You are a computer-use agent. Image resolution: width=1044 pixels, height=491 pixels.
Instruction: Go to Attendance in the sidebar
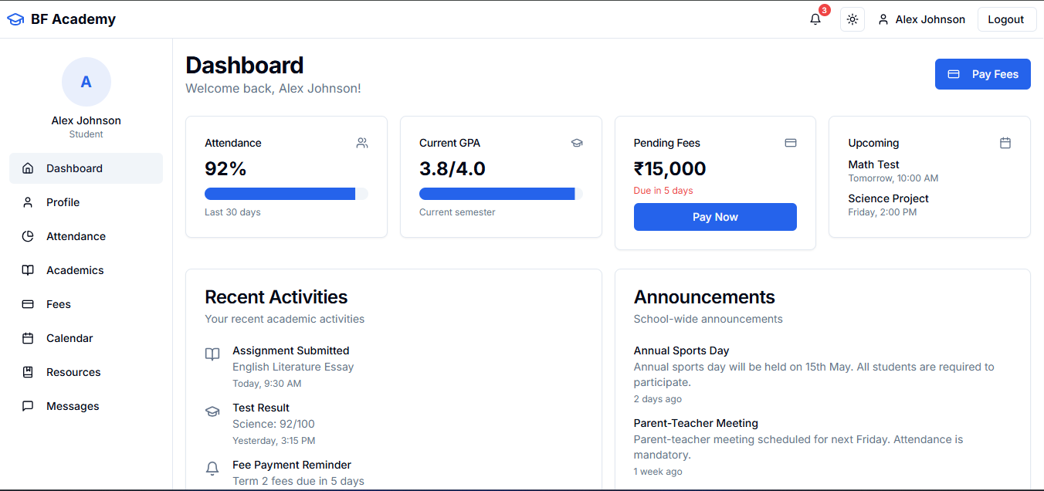coord(76,236)
